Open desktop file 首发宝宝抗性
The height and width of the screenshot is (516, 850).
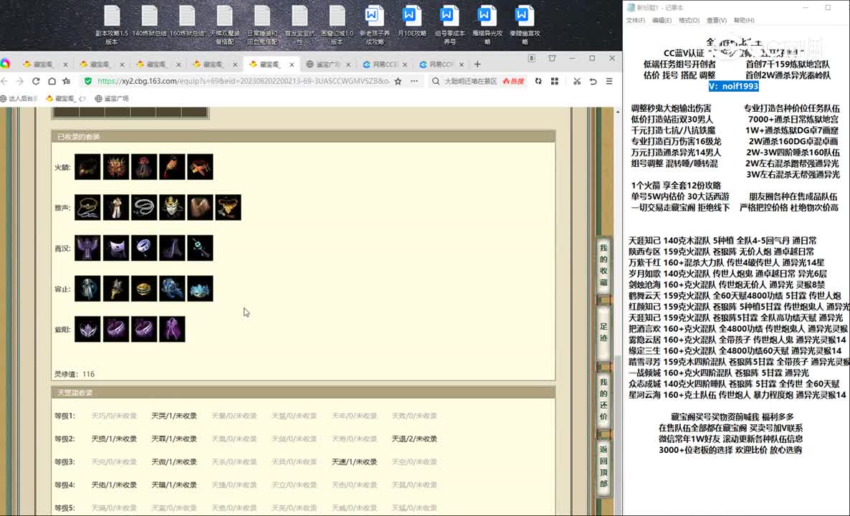coord(300,24)
